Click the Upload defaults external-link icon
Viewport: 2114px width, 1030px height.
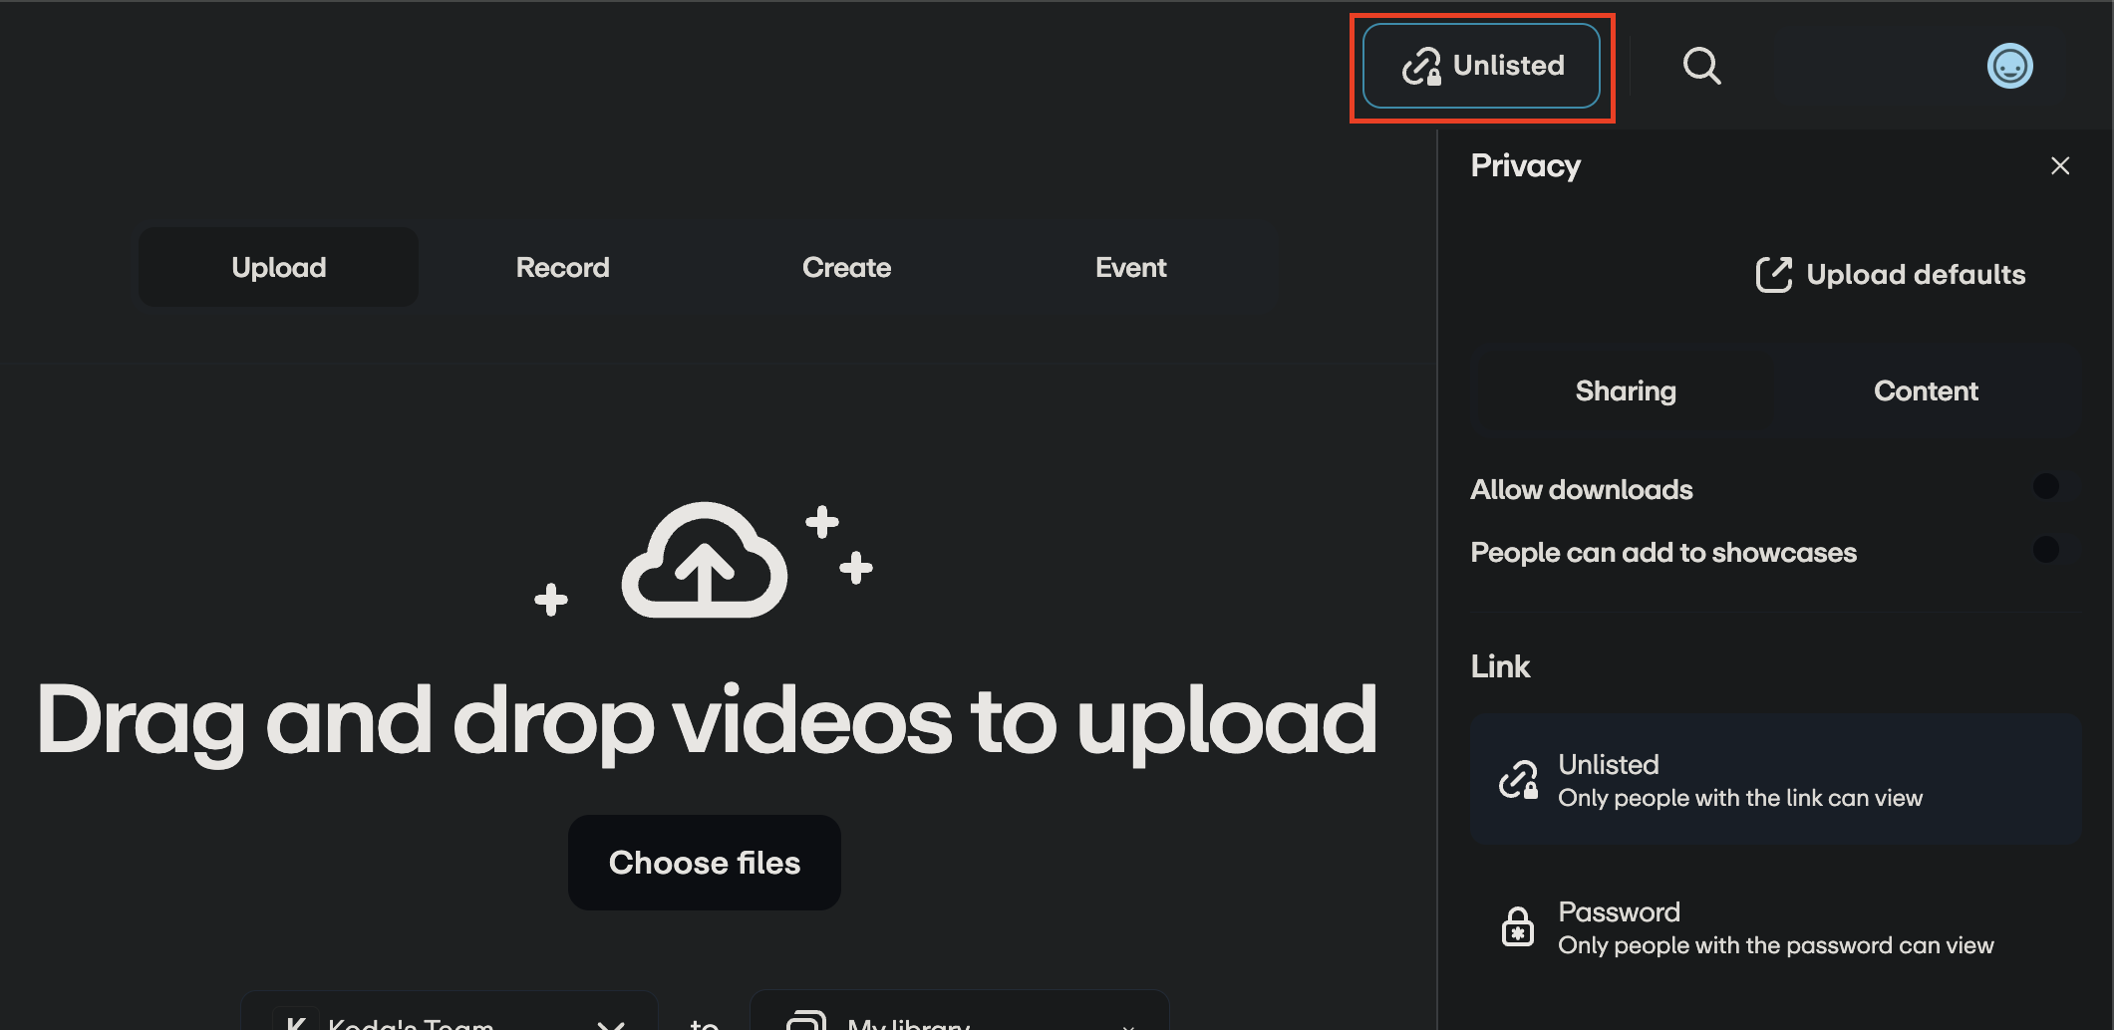coord(1775,275)
